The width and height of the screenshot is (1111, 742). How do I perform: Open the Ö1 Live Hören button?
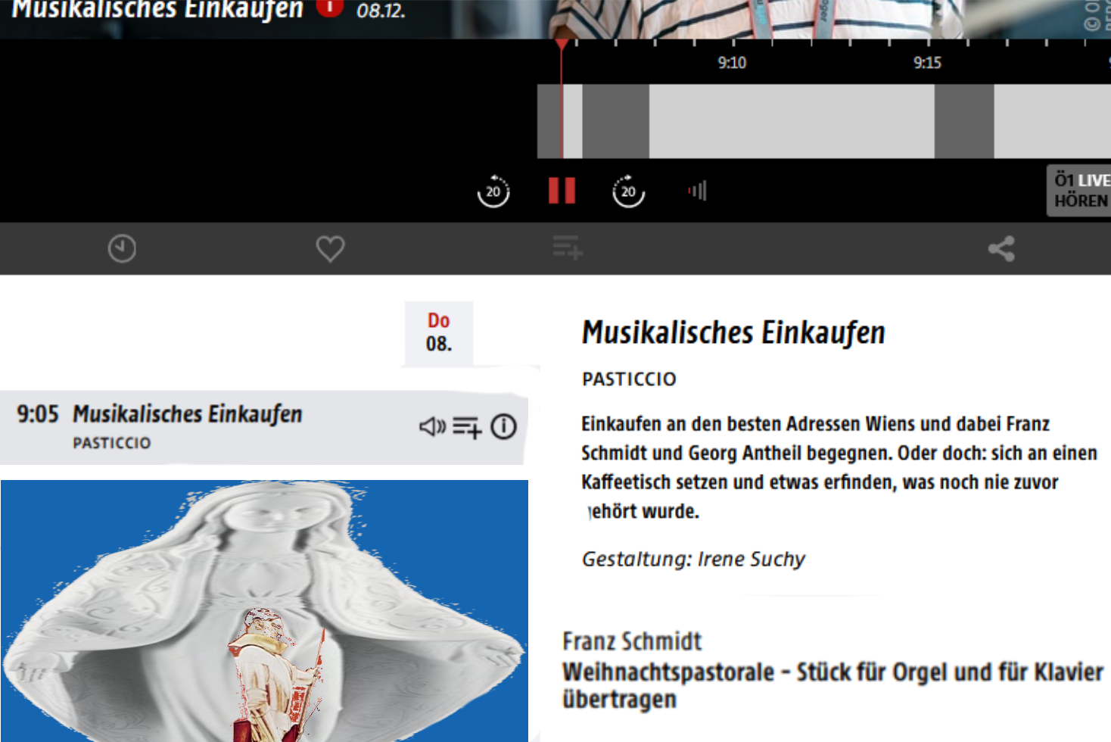(1079, 191)
